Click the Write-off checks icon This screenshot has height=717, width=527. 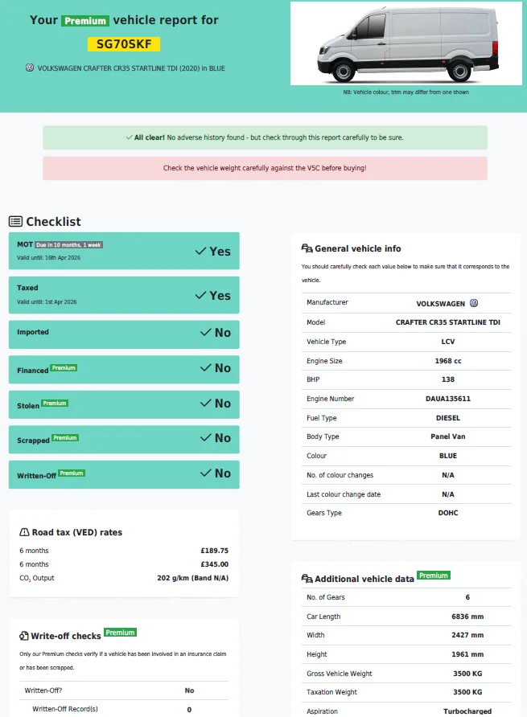click(24, 636)
